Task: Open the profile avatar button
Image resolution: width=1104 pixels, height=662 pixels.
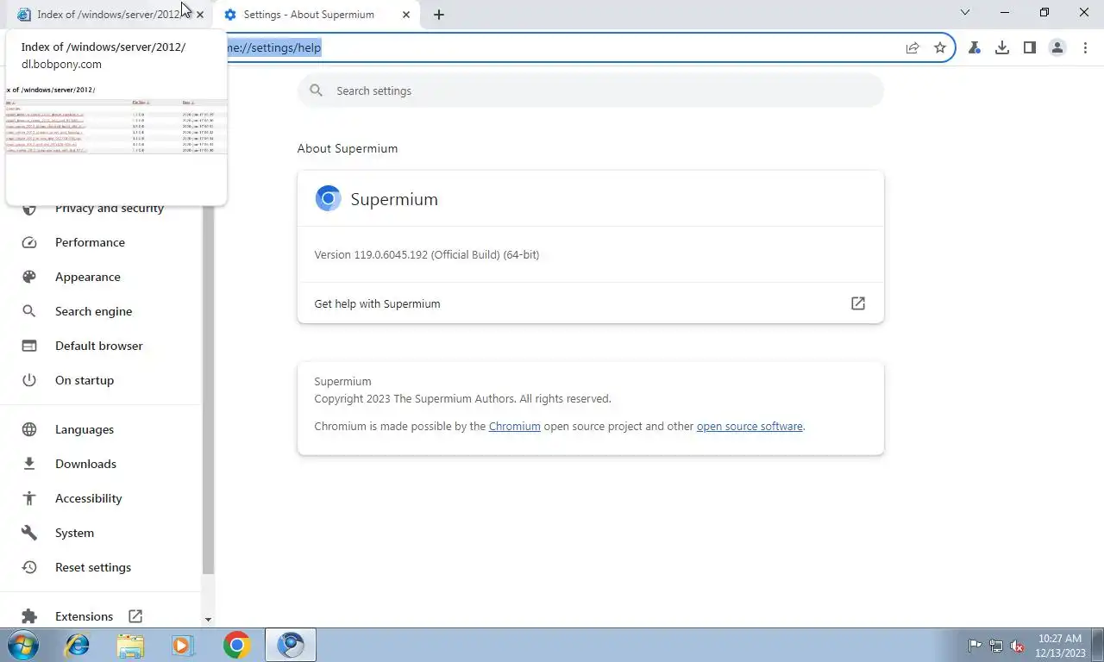Action: coord(1057,47)
